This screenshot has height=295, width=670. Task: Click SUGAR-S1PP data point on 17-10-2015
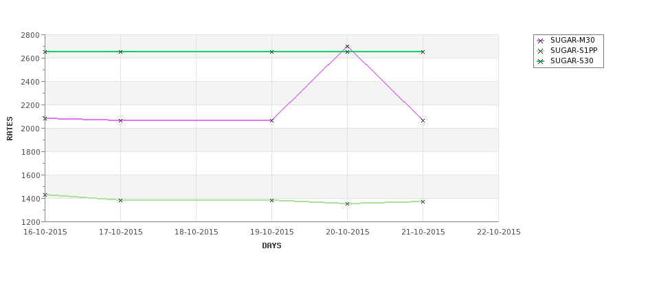pos(120,200)
